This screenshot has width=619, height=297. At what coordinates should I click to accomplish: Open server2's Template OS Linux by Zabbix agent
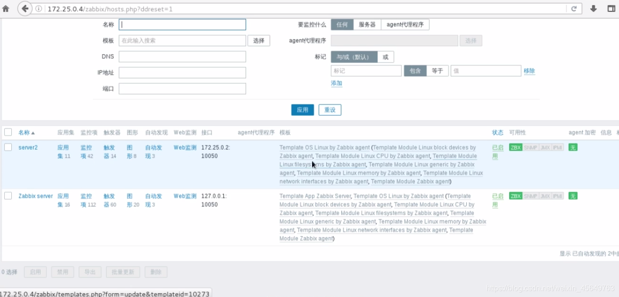(324, 148)
